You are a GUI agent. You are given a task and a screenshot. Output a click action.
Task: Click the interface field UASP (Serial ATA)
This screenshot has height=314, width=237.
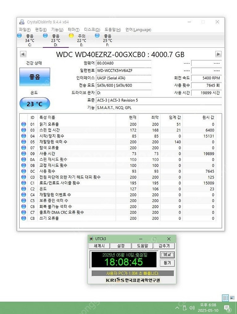tap(124, 78)
